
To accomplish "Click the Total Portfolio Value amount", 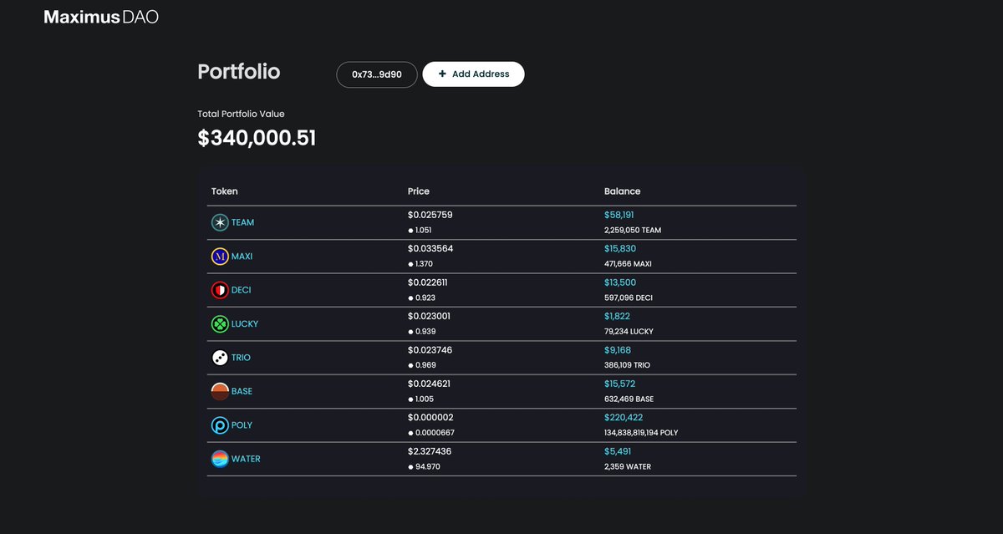I will [257, 137].
